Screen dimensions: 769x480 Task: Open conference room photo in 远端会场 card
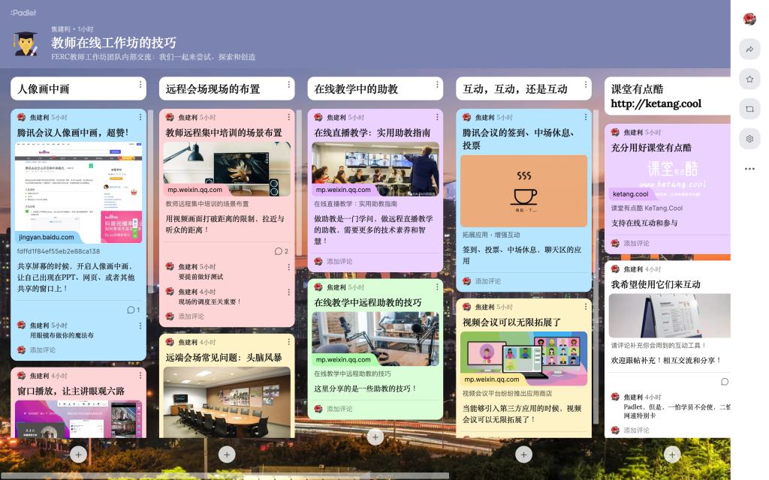227,402
